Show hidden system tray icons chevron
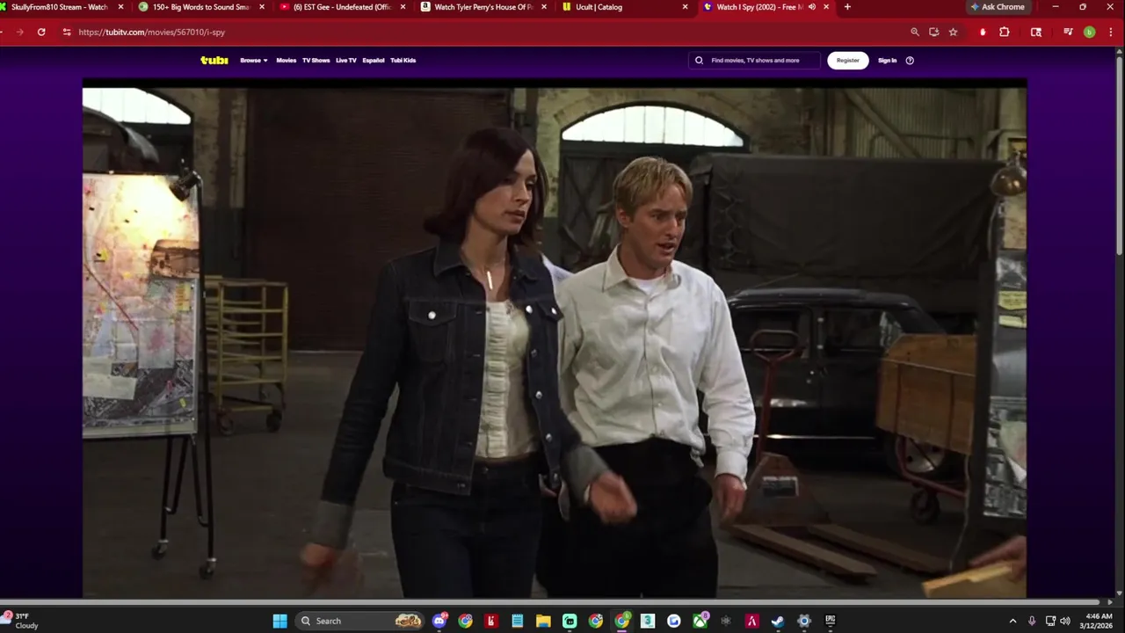This screenshot has width=1125, height=633. click(x=1012, y=621)
